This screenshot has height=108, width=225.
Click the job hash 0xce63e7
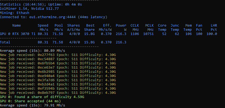45,68
